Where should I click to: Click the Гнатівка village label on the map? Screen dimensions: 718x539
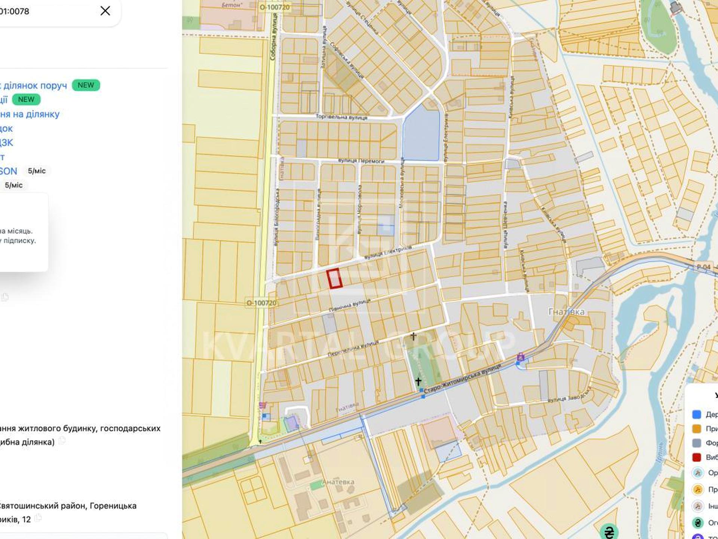566,311
